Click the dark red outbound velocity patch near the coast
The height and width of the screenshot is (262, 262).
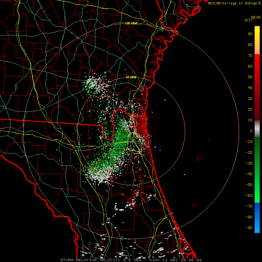[141, 125]
